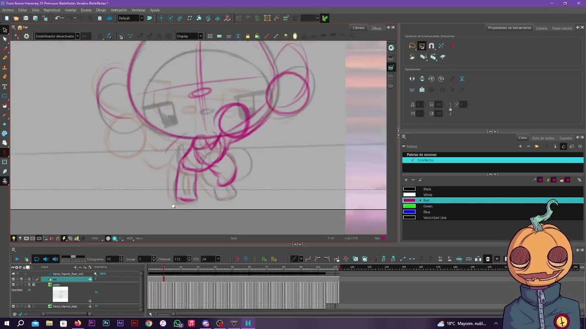This screenshot has width=586, height=329.
Task: Switch to the Papel cebolla tab
Action: pyautogui.click(x=562, y=28)
